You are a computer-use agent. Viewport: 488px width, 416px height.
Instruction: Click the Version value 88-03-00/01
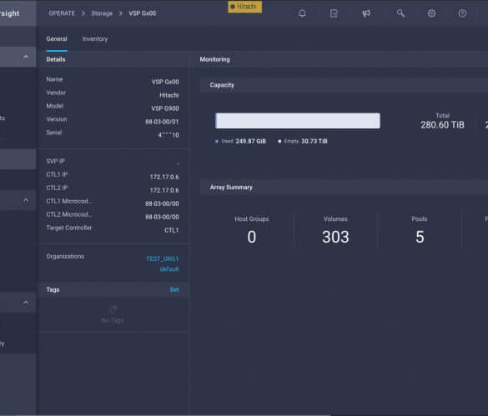pos(162,122)
